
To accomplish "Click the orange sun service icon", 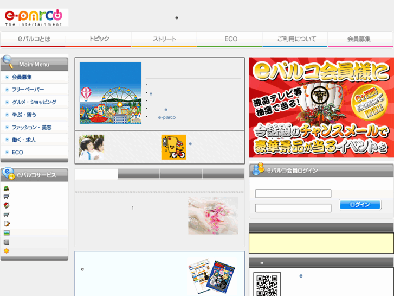I will tap(7, 251).
